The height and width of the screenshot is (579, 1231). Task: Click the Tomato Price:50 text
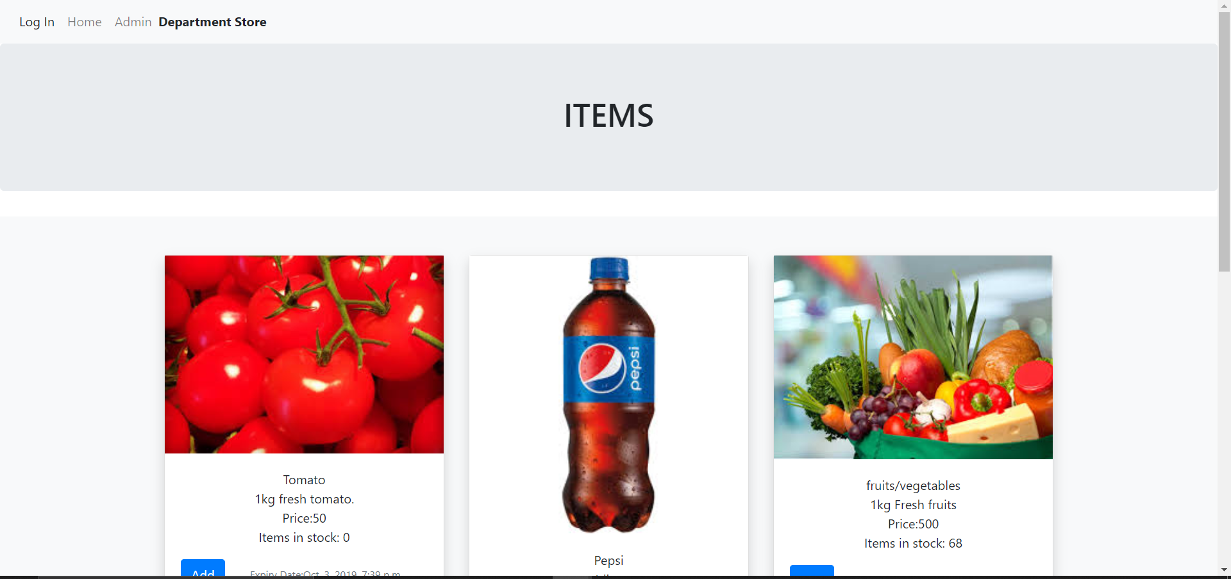[x=304, y=518]
